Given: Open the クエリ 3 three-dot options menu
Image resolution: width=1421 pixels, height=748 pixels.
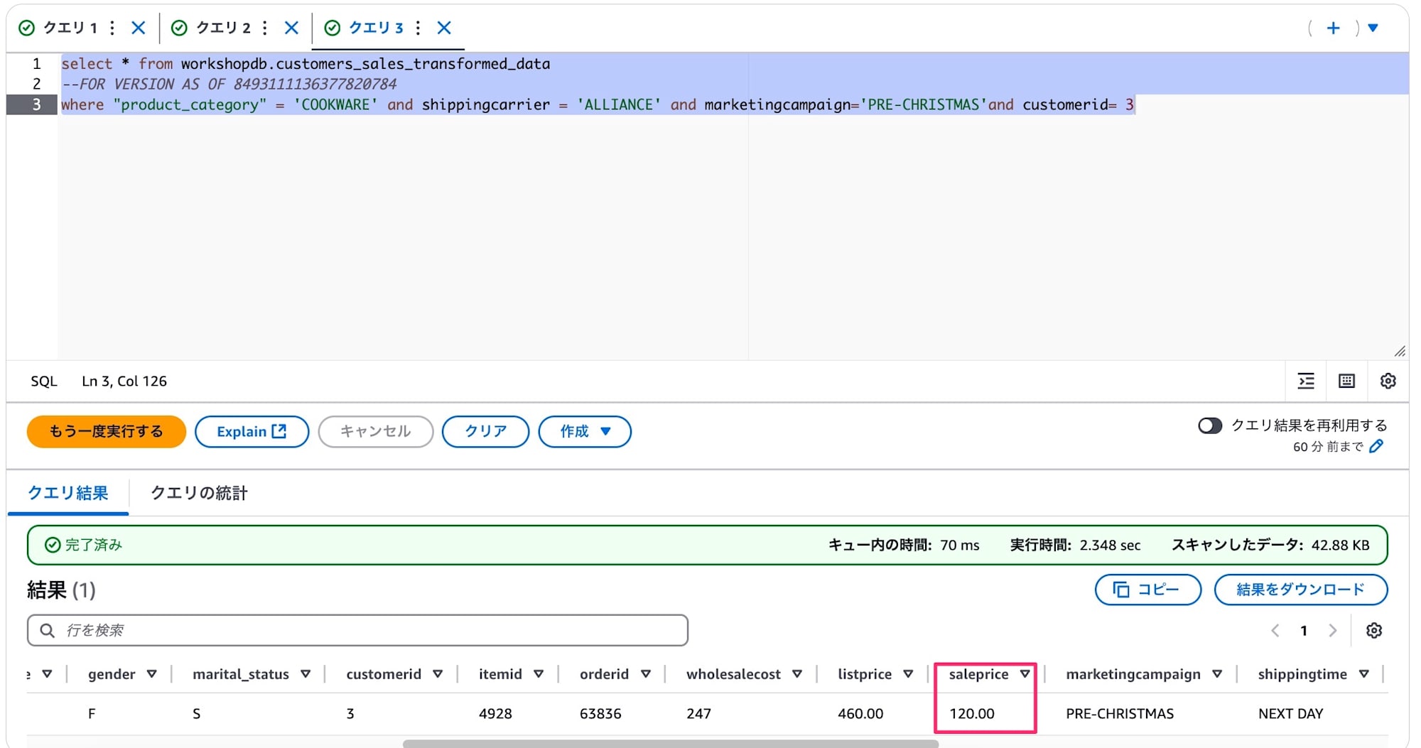Looking at the screenshot, I should [418, 28].
